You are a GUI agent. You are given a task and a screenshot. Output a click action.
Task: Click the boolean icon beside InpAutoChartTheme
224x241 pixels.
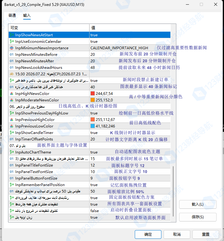(x=12, y=152)
